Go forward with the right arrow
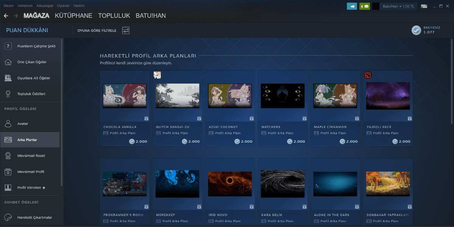Image resolution: width=454 pixels, height=227 pixels. click(x=16, y=16)
